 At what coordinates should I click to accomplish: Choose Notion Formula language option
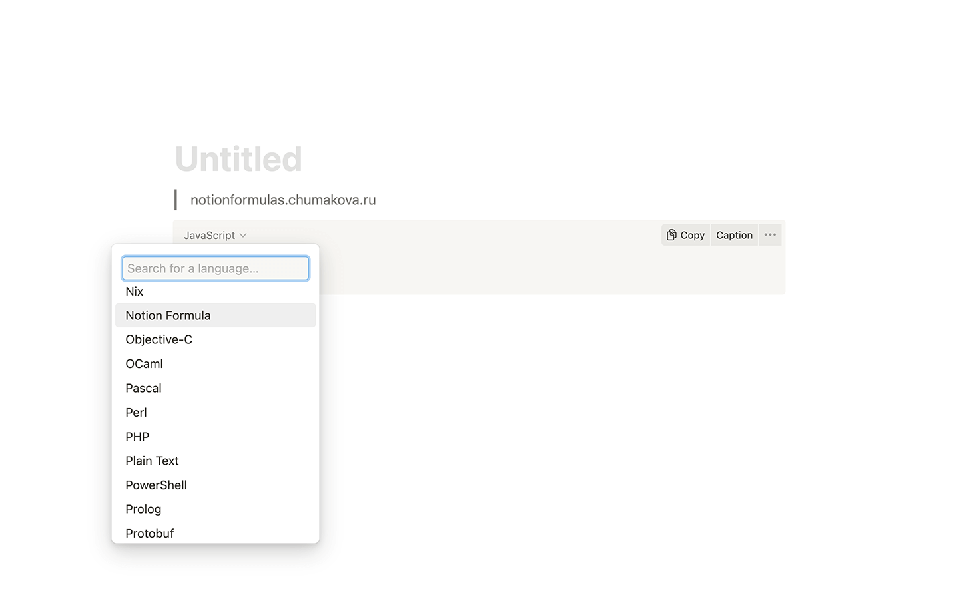pyautogui.click(x=215, y=315)
